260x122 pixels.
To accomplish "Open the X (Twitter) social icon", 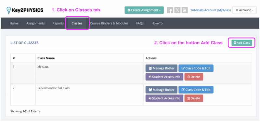I will point(177,10).
